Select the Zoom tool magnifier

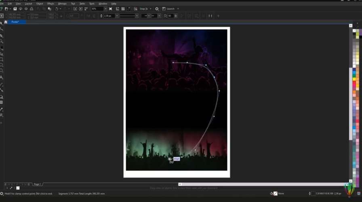pyautogui.click(x=2, y=41)
